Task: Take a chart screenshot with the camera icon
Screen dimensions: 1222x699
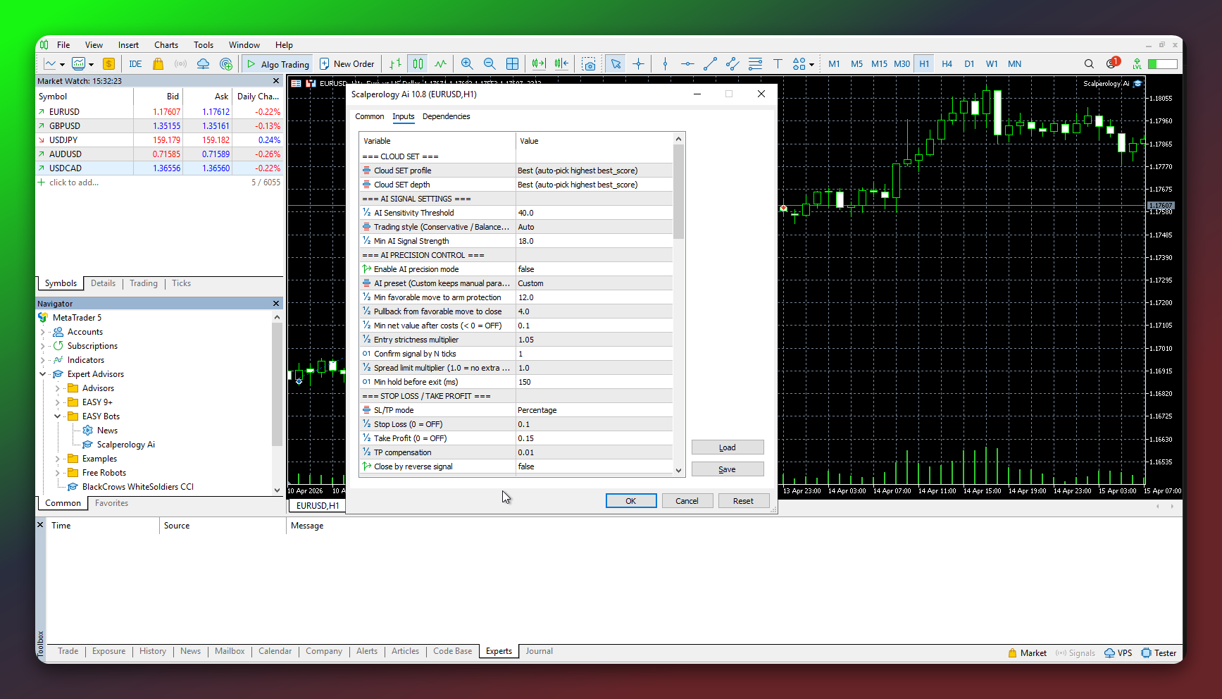Action: pos(590,63)
